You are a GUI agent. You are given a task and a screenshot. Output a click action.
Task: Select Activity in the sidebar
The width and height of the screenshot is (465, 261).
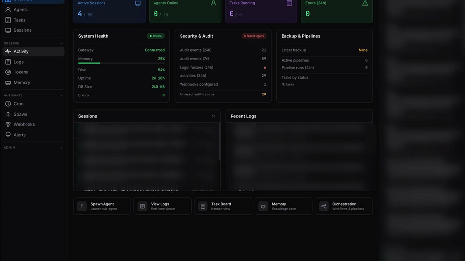tap(33, 51)
